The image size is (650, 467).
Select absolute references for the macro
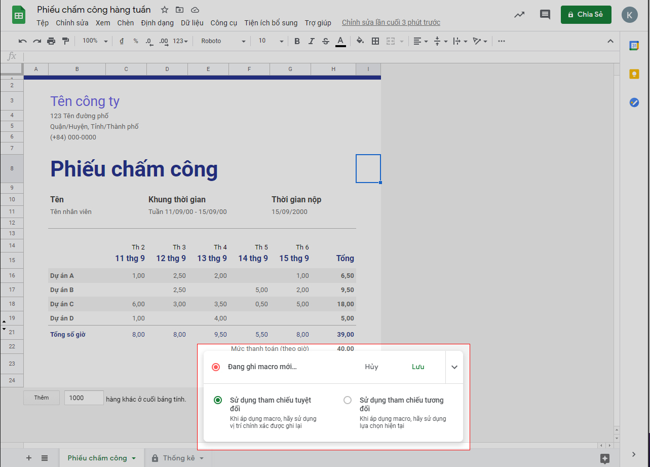click(x=218, y=400)
